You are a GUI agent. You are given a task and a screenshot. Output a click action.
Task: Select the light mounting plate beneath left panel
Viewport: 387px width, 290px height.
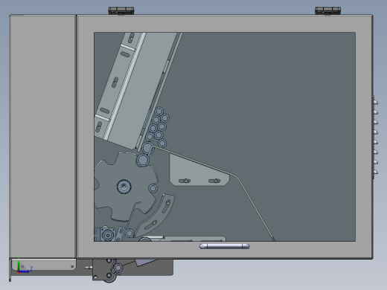pos(44,265)
